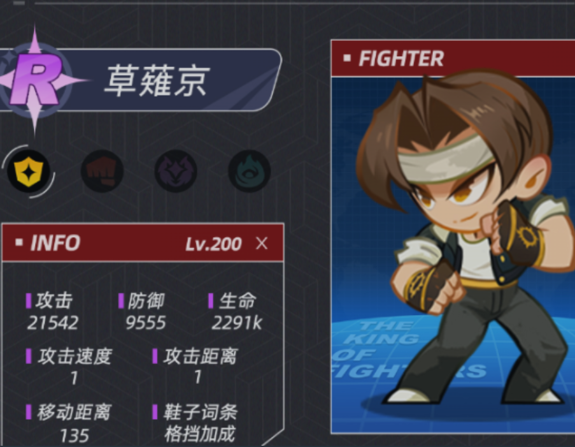Click the small square beside FIGHTER title
This screenshot has height=447, width=575.
(x=347, y=58)
